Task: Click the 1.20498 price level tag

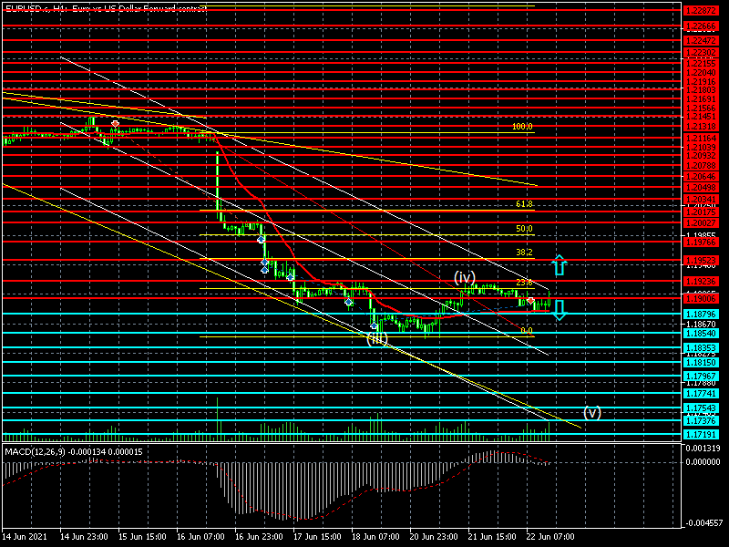Action: point(701,187)
